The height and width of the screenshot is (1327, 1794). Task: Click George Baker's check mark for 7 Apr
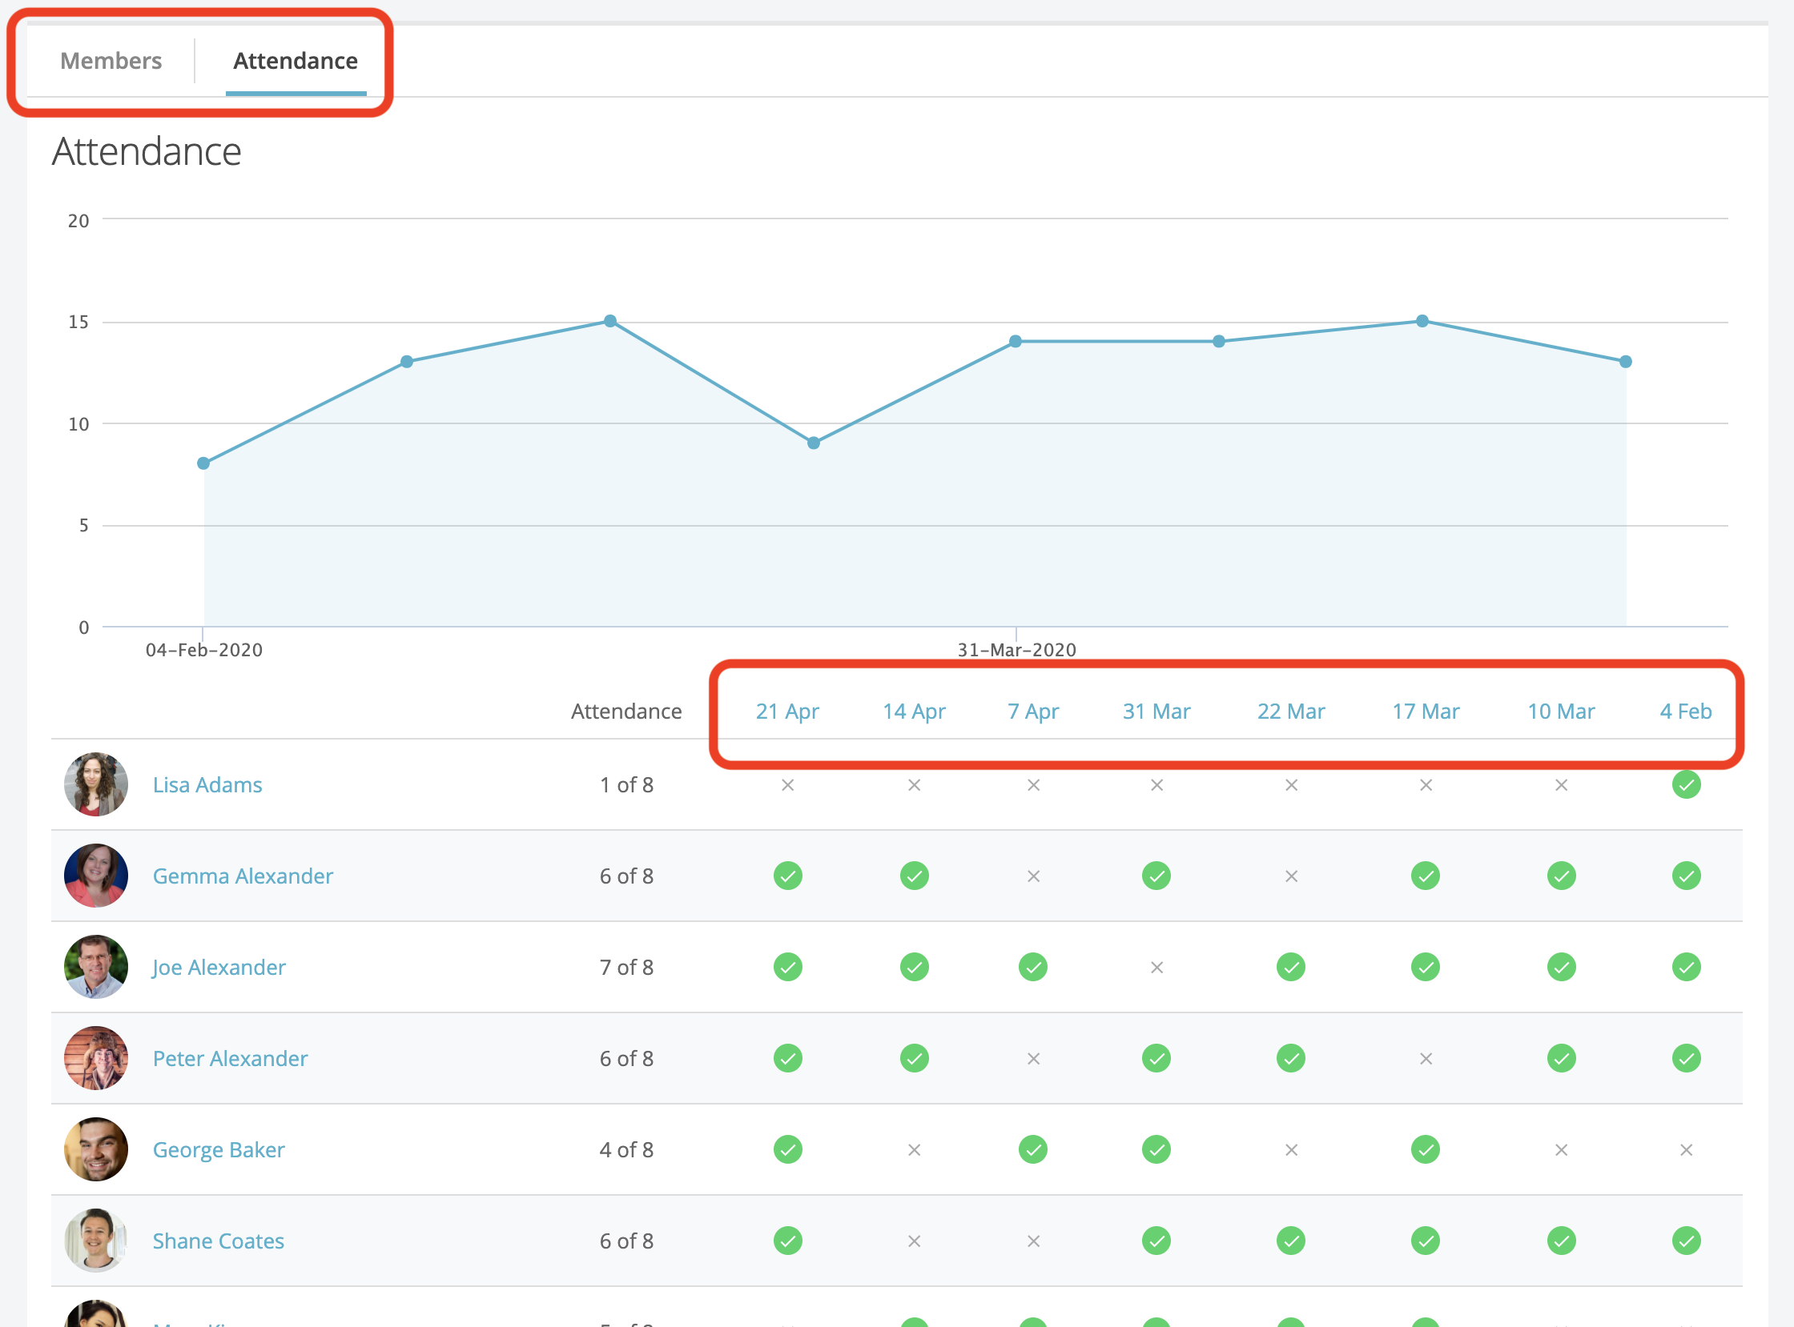(1033, 1149)
